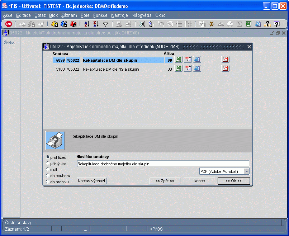
Task: Click the '<< Zpět <<' button
Action: pos(165,181)
